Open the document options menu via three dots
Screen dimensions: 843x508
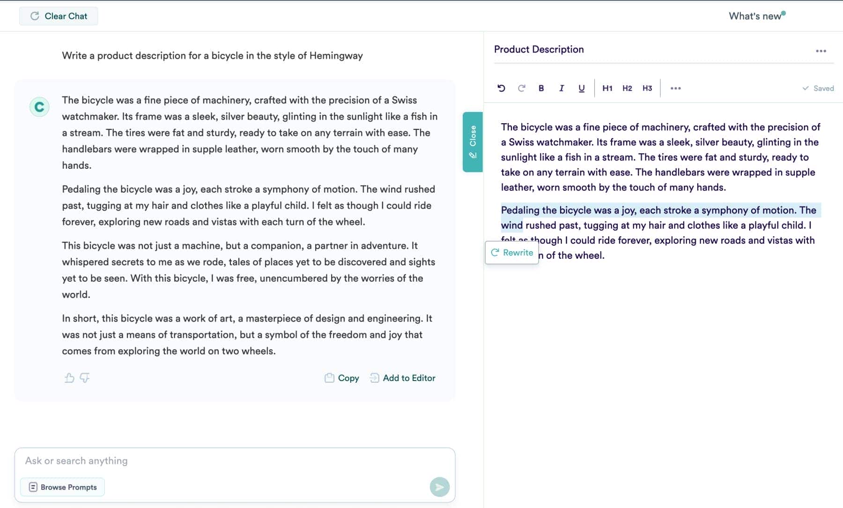822,52
